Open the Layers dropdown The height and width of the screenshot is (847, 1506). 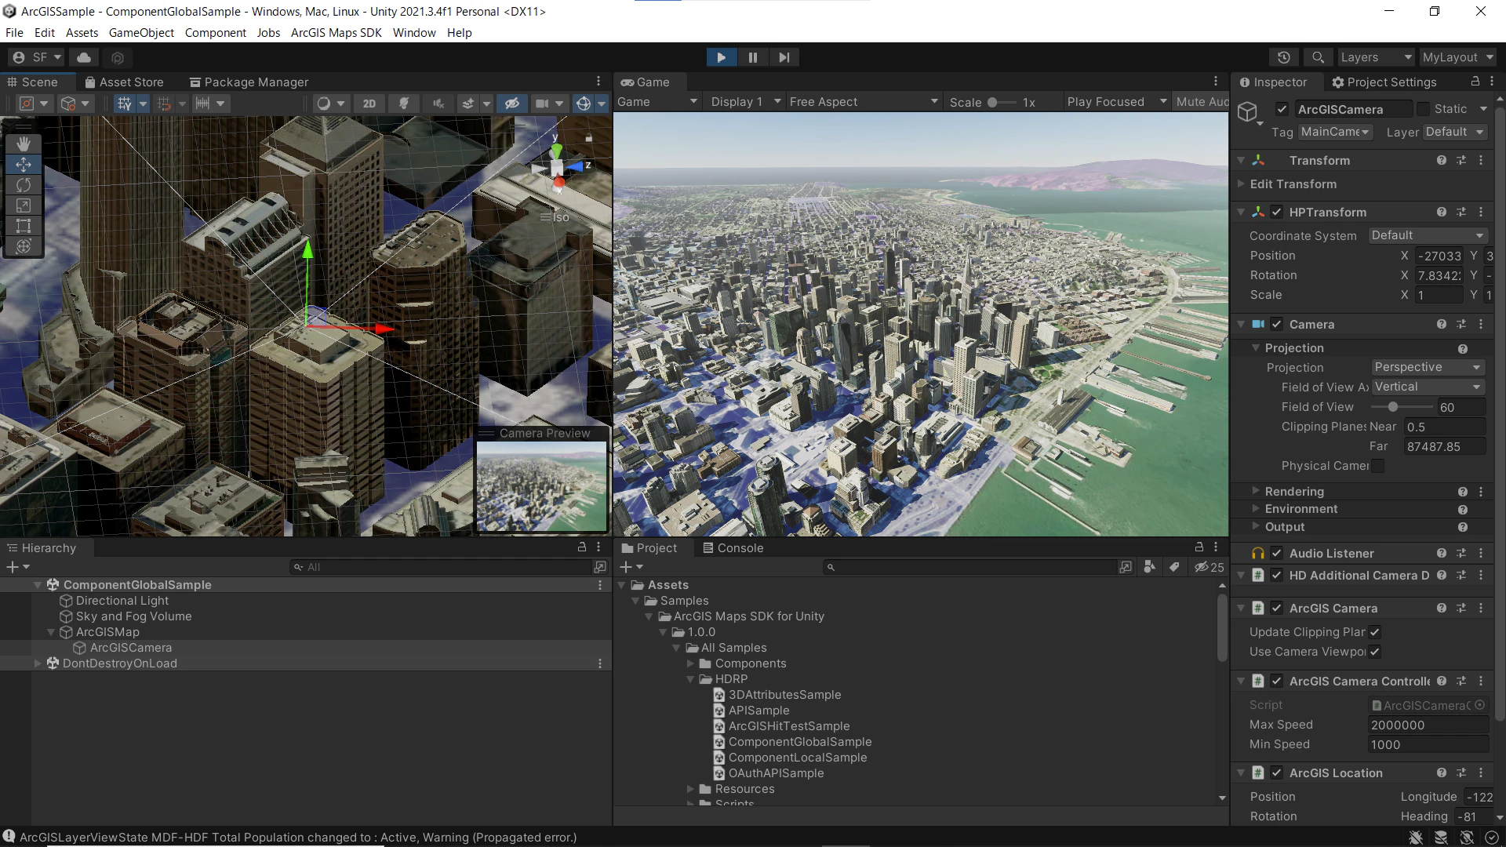1375,57
